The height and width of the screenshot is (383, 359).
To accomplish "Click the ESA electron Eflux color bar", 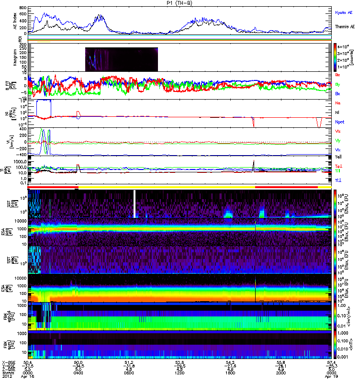I will pyautogui.click(x=335, y=288).
